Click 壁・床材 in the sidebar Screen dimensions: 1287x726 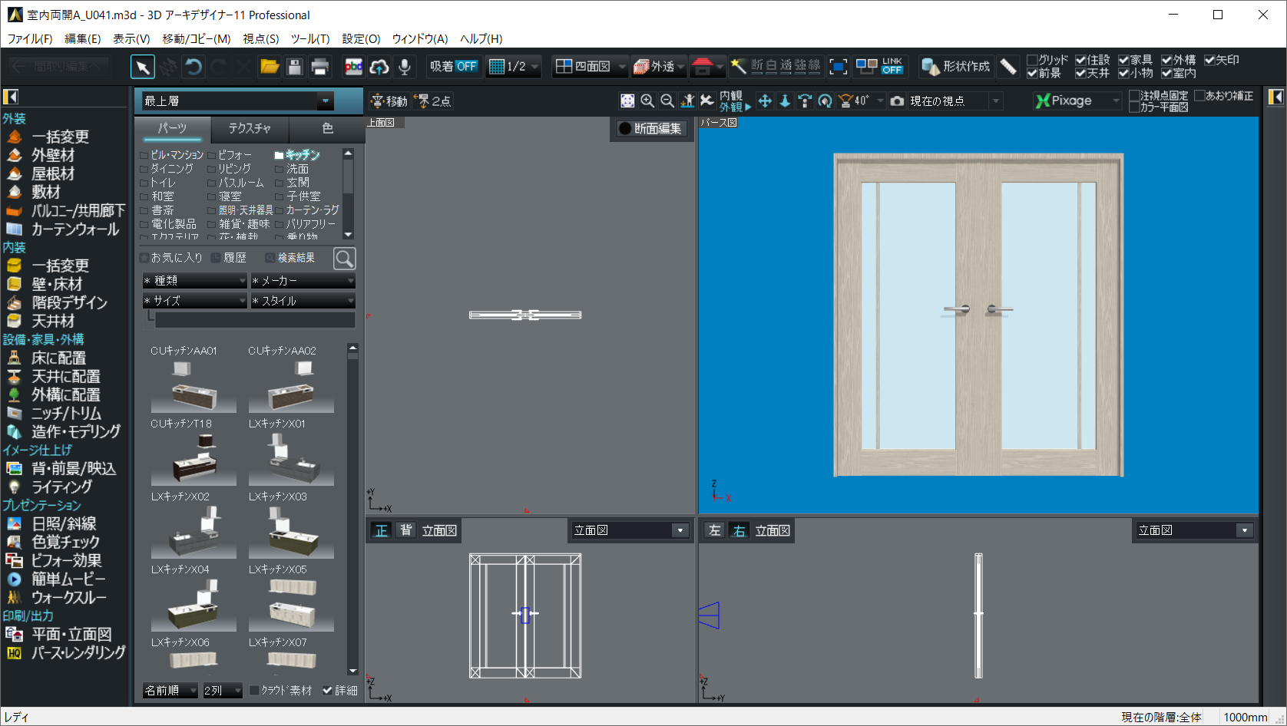click(57, 284)
